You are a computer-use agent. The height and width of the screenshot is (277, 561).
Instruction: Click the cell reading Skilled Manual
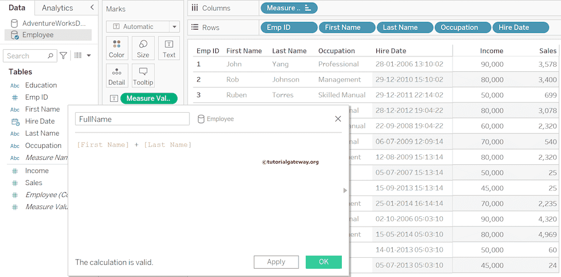pyautogui.click(x=342, y=95)
